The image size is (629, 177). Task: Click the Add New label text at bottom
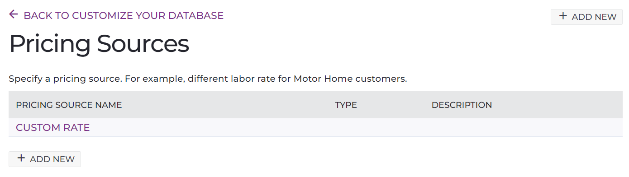coord(52,159)
